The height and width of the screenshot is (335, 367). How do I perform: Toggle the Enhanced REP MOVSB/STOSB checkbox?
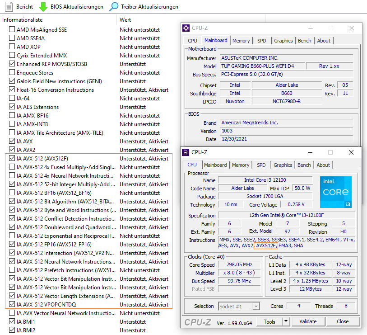click(12, 64)
